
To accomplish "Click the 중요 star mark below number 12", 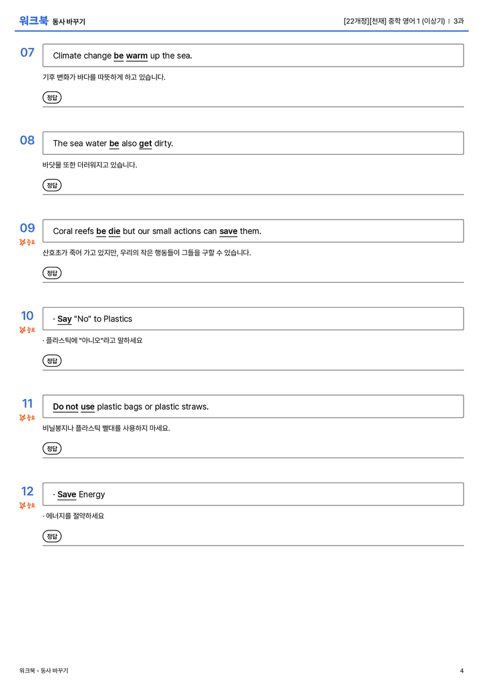I will (27, 505).
